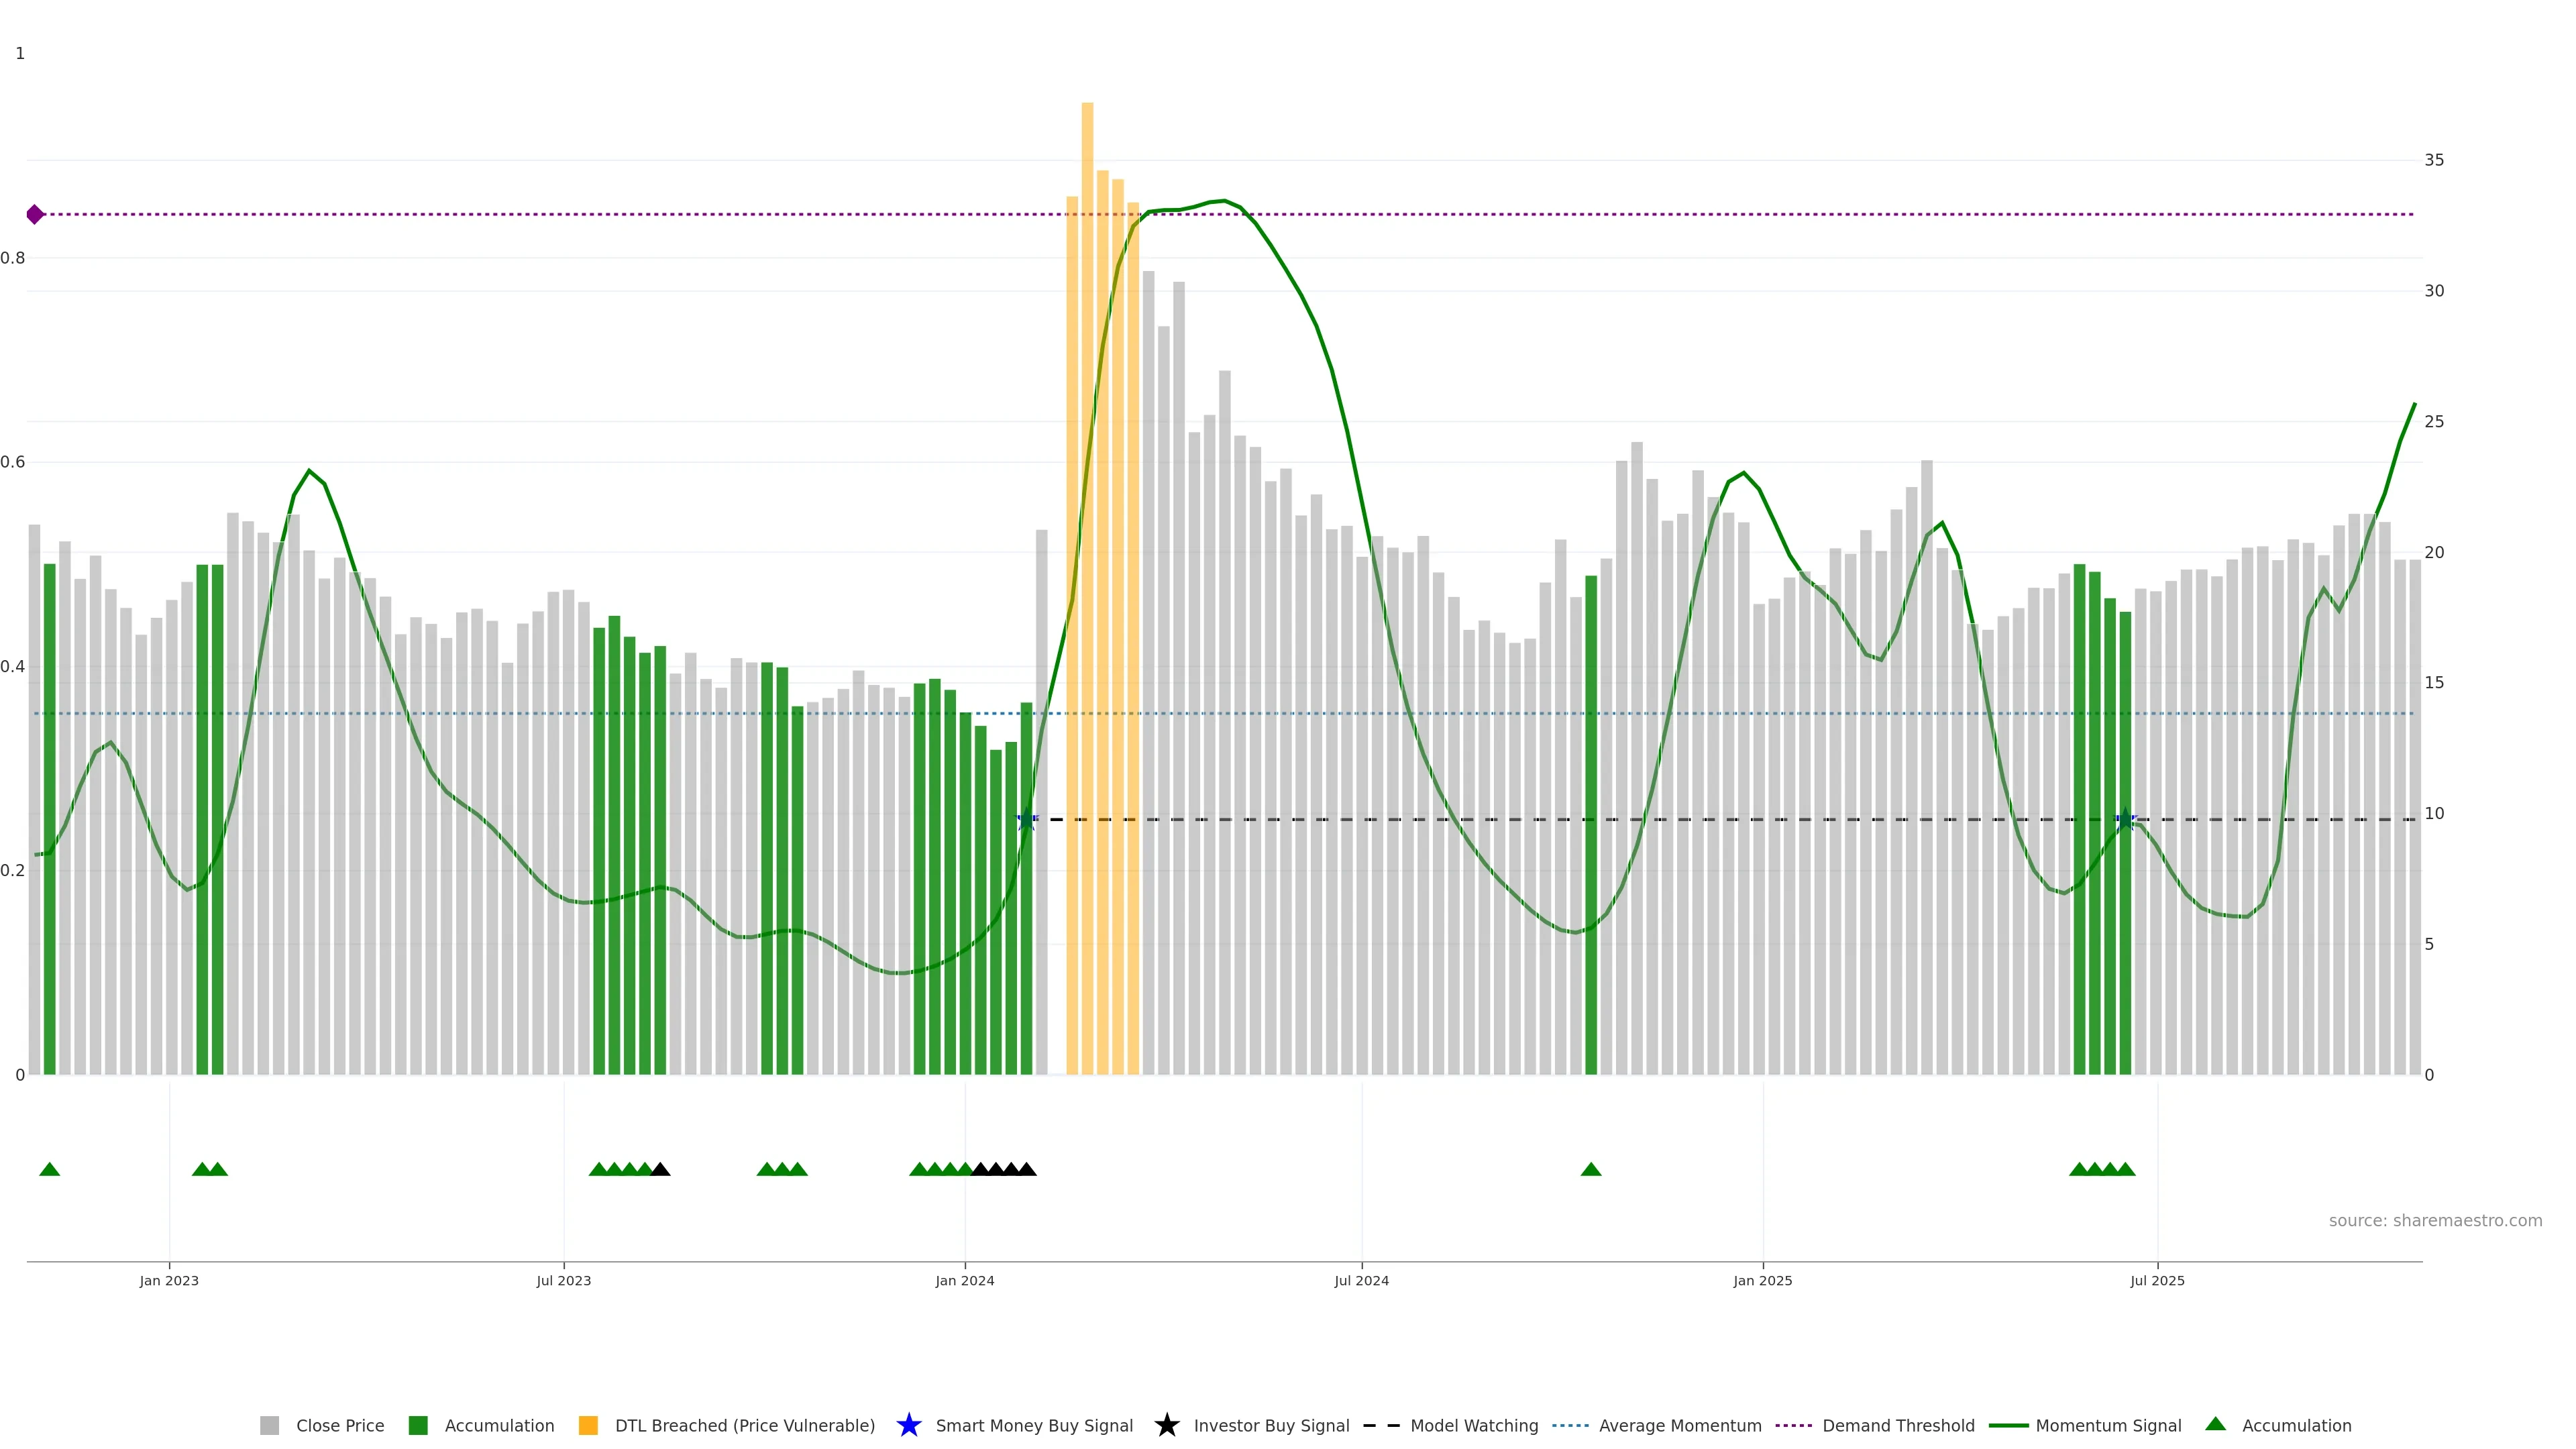Click the purple Demand Threshold legend line

tap(1793, 1425)
